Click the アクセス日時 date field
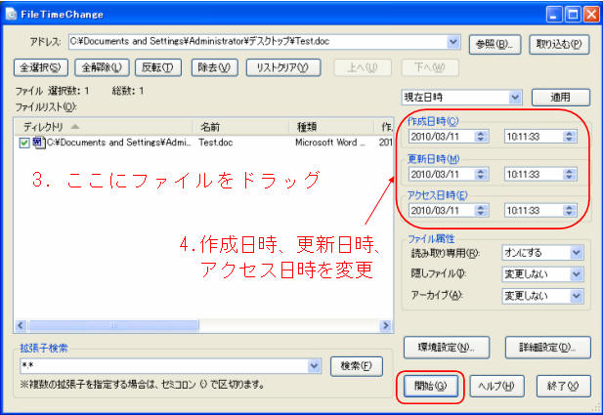 point(441,210)
